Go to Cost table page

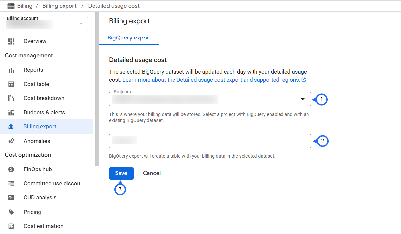pyautogui.click(x=46, y=84)
